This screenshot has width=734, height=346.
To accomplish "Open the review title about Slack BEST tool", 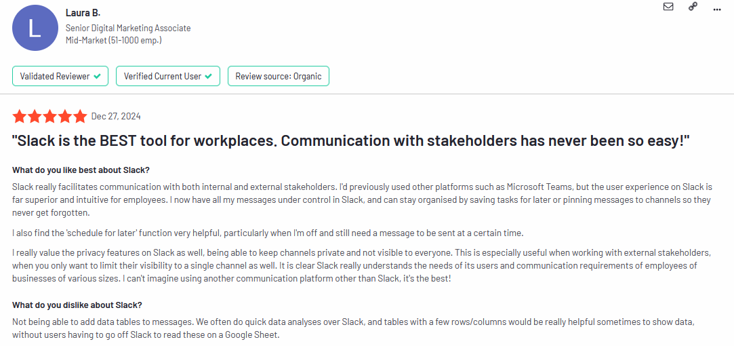I will tap(352, 140).
